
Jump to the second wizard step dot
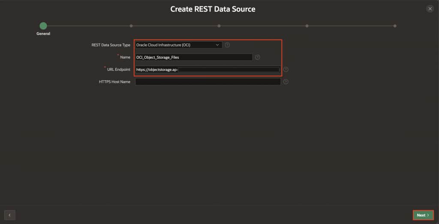click(x=131, y=26)
